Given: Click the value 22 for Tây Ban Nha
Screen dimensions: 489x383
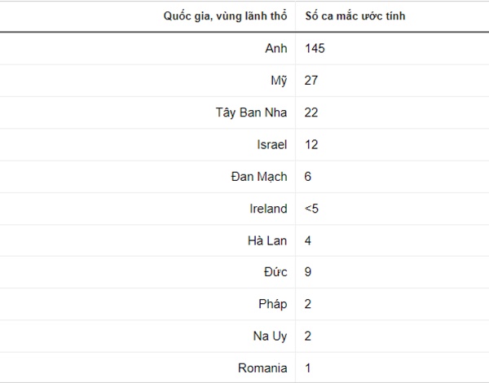Looking at the screenshot, I should point(311,112).
